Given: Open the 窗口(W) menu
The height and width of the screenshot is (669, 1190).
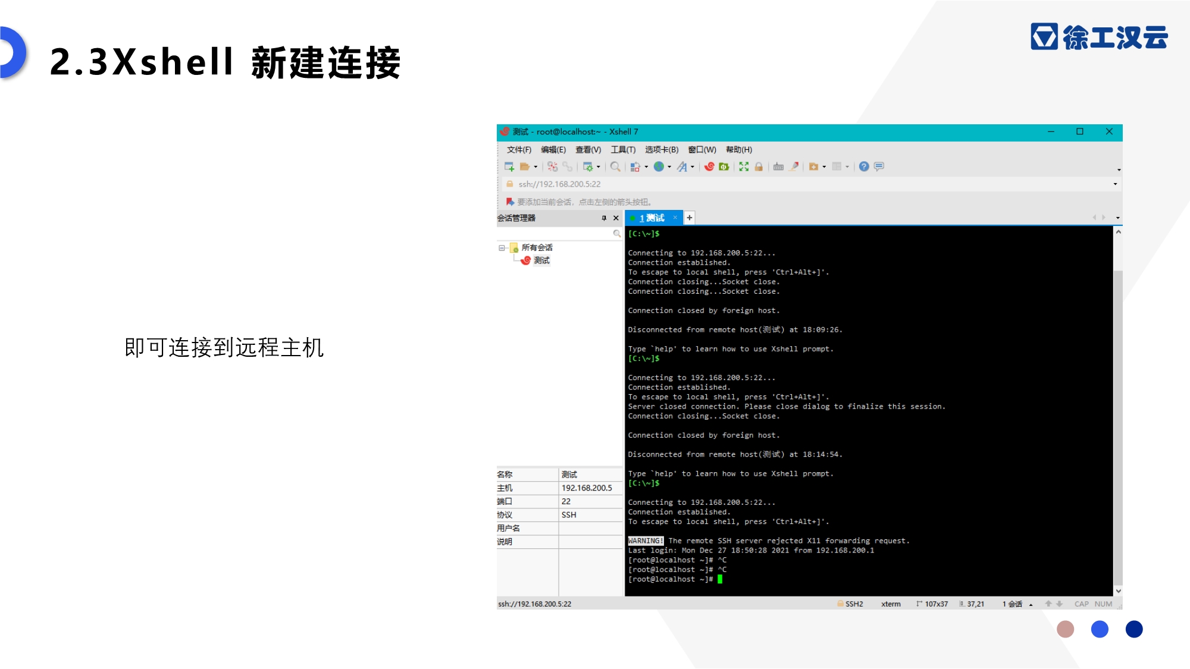Looking at the screenshot, I should (702, 150).
